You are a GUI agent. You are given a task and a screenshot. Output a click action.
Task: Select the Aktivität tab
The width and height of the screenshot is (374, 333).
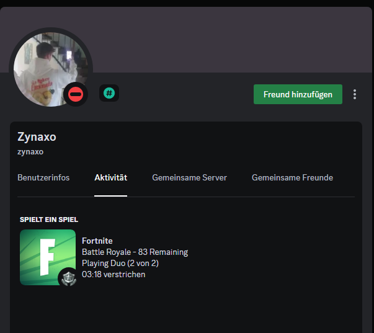click(110, 178)
